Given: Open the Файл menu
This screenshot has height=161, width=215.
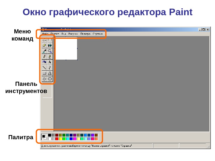Looking at the screenshot, I should click(x=45, y=34).
